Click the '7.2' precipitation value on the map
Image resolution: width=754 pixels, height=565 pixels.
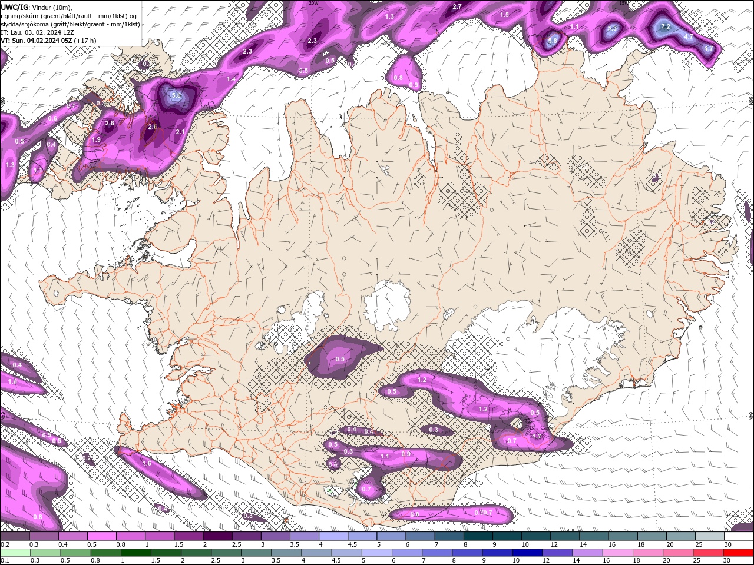point(666,27)
